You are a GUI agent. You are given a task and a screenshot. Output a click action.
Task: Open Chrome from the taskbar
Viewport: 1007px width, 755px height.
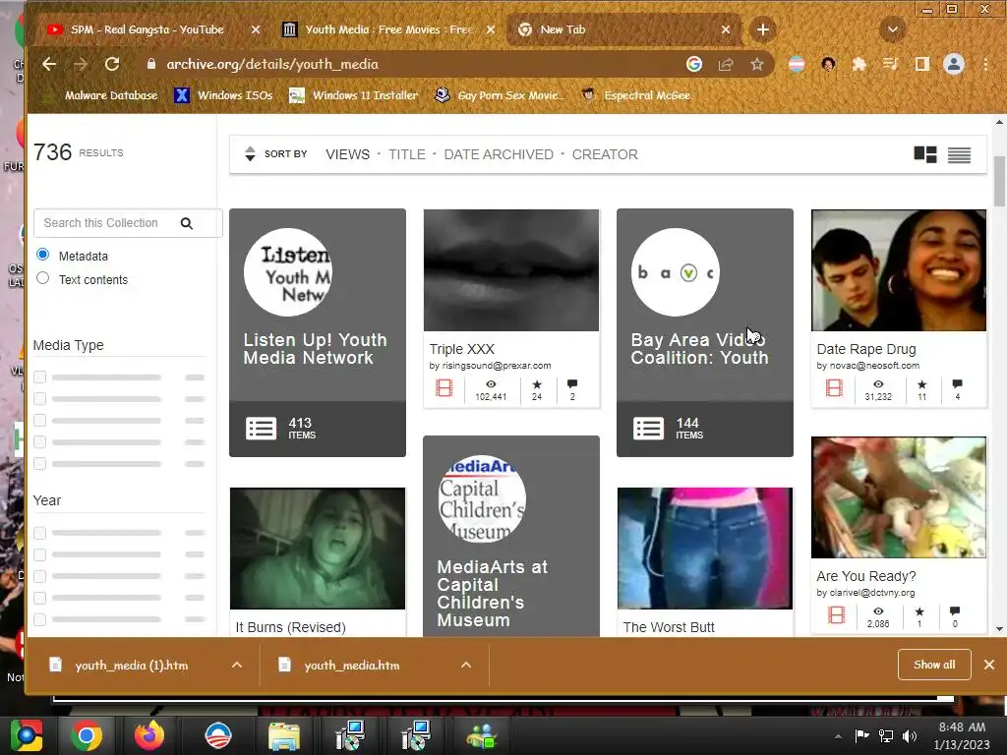coord(87,735)
